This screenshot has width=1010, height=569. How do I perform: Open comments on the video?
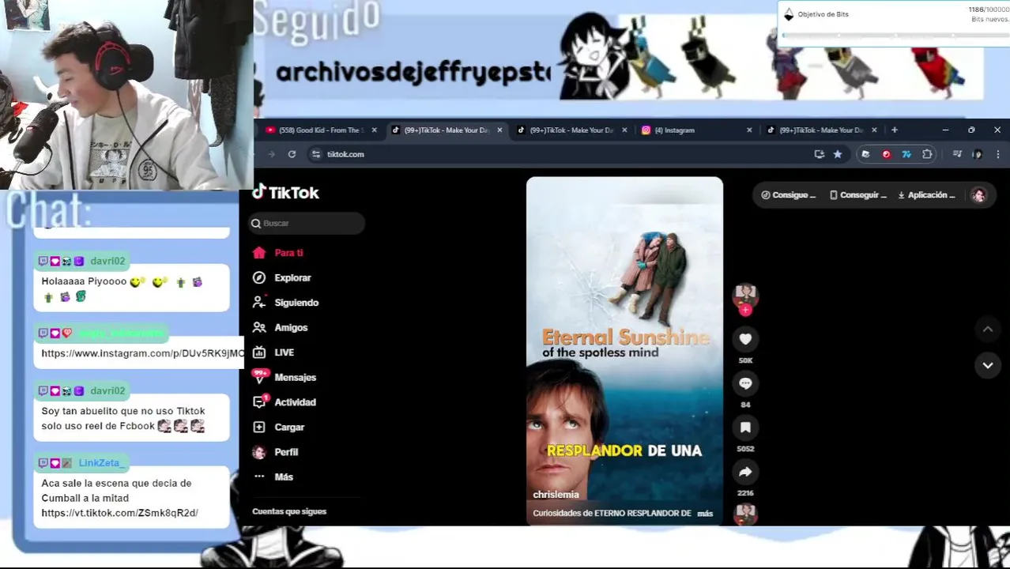745,383
